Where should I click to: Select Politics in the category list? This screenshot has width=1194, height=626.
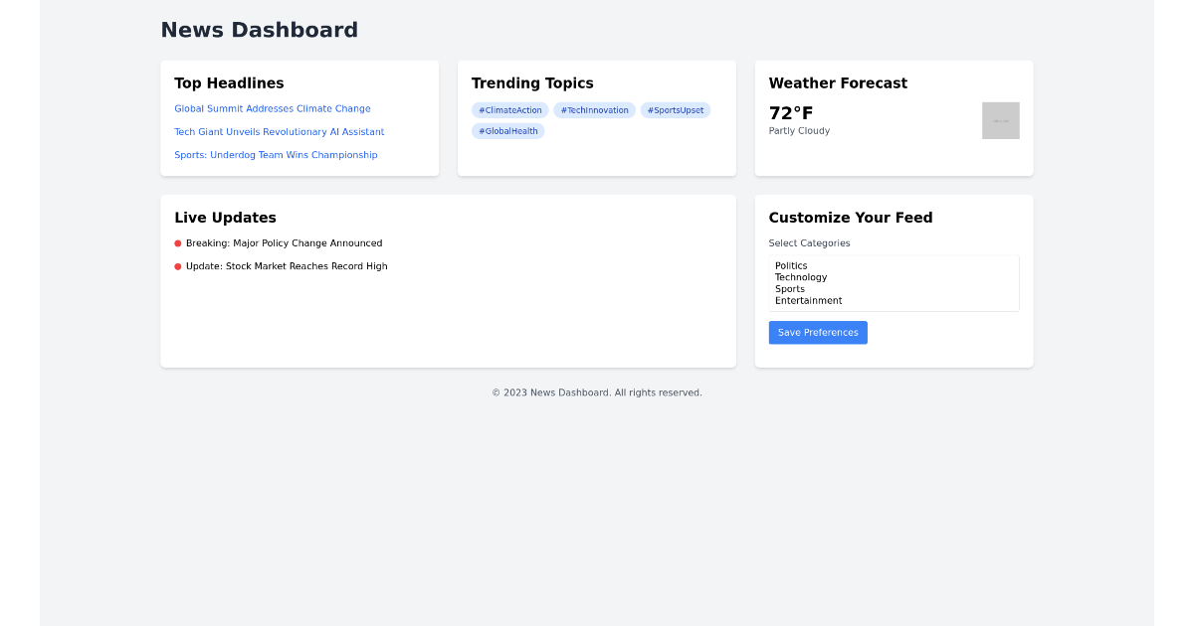(x=791, y=265)
